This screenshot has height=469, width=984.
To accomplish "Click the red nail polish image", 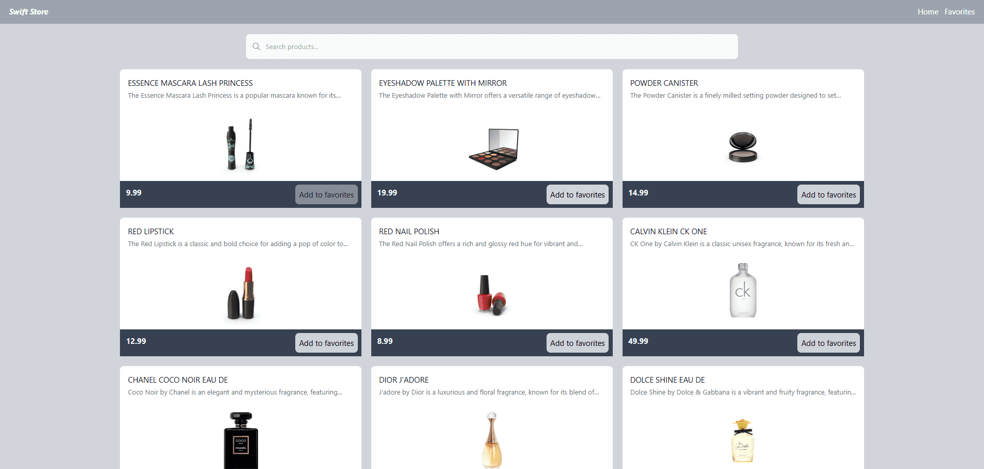I will click(491, 295).
